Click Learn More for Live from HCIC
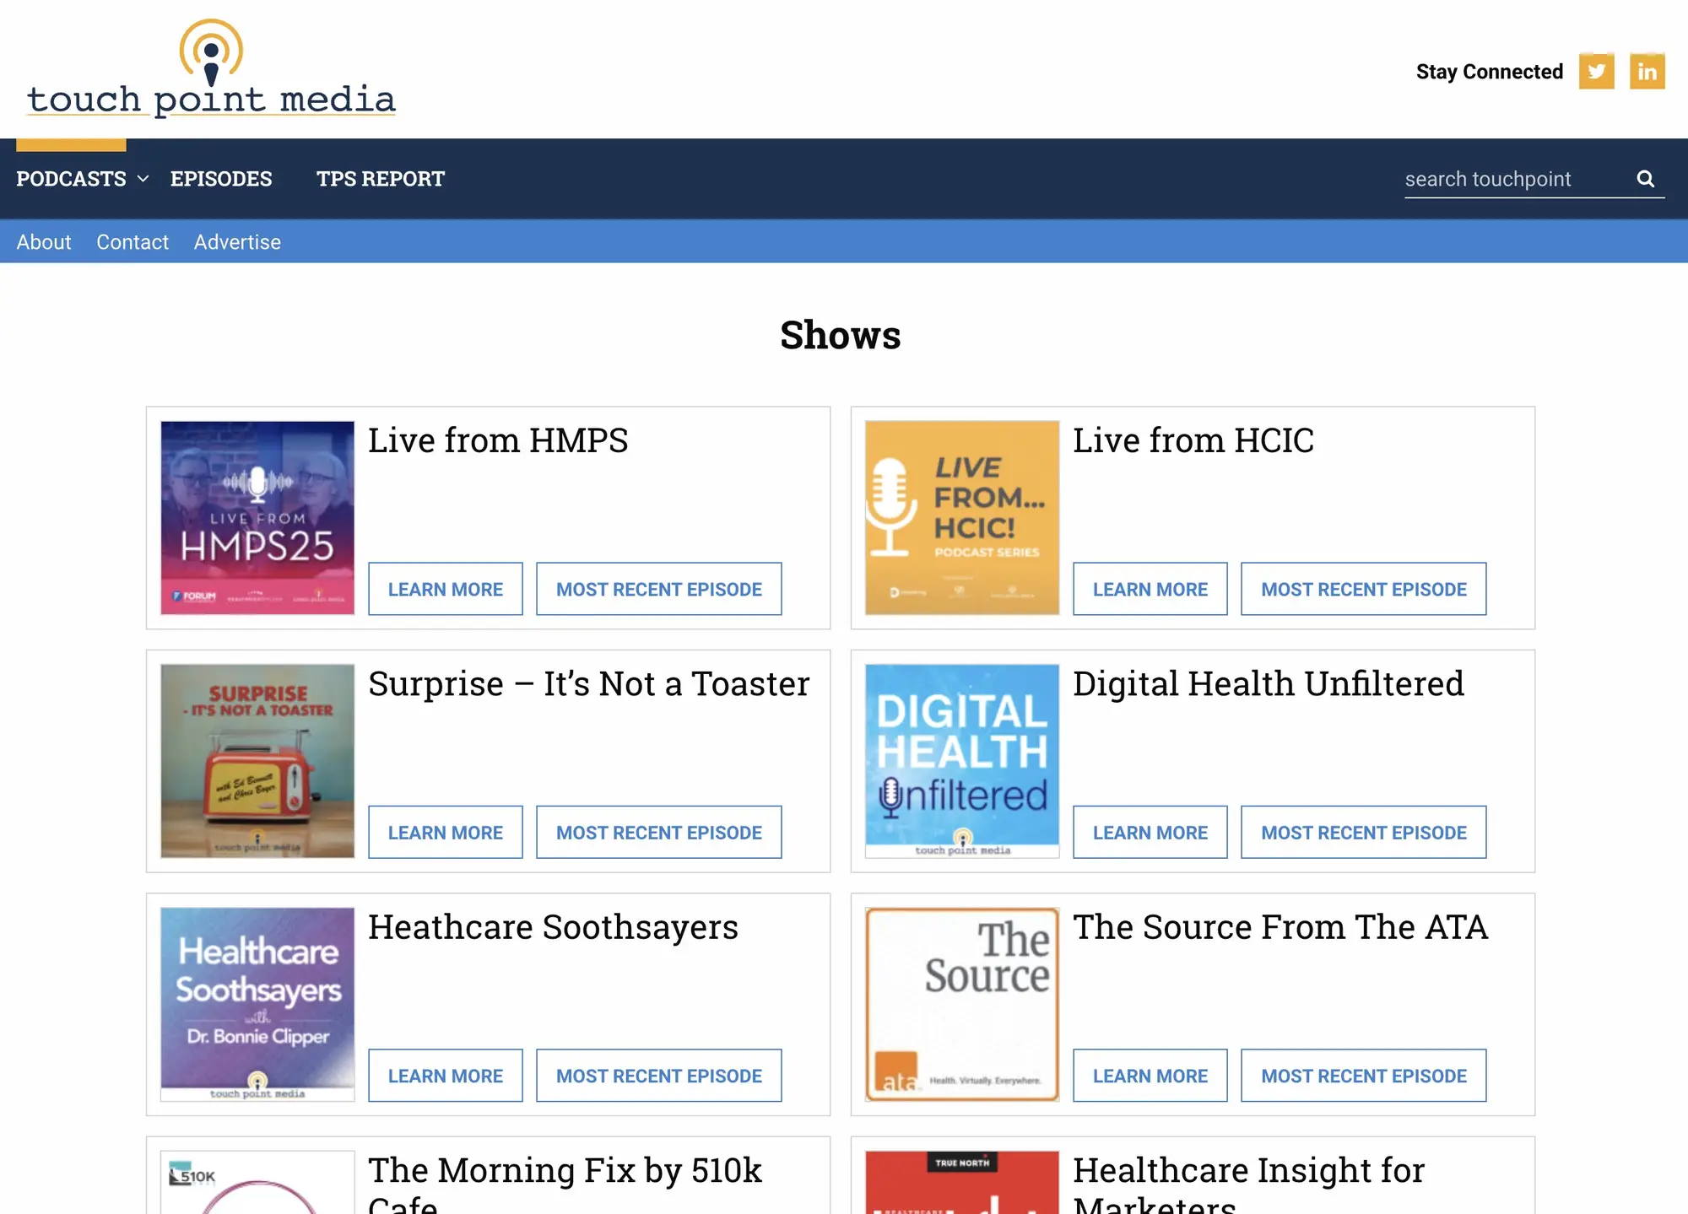Viewport: 1688px width, 1214px height. [1150, 589]
